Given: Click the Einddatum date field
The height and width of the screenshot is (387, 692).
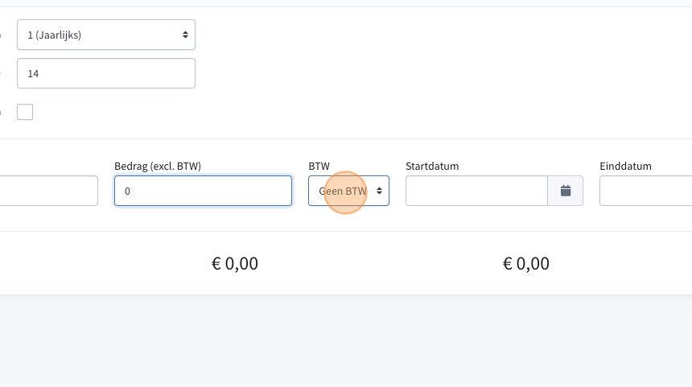Looking at the screenshot, I should 645,191.
